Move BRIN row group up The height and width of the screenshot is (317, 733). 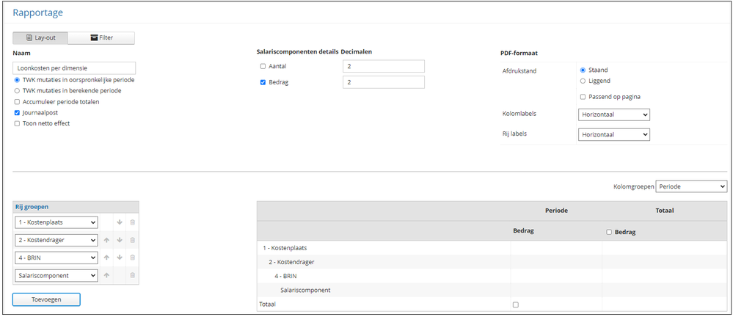point(106,258)
